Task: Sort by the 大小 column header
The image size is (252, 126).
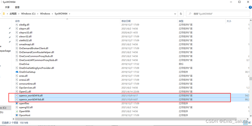Action: [x=229, y=21]
